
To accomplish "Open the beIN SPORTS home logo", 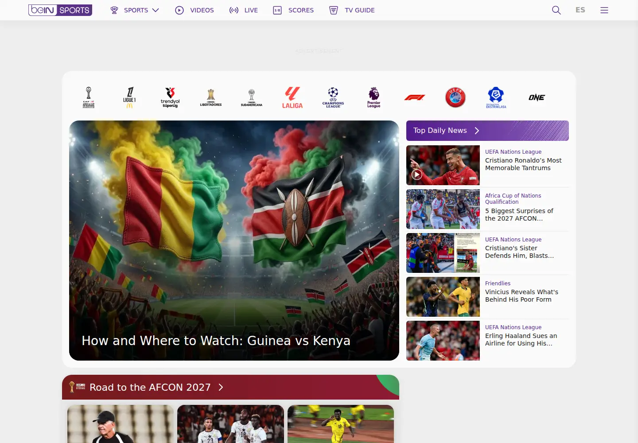I will 60,10.
